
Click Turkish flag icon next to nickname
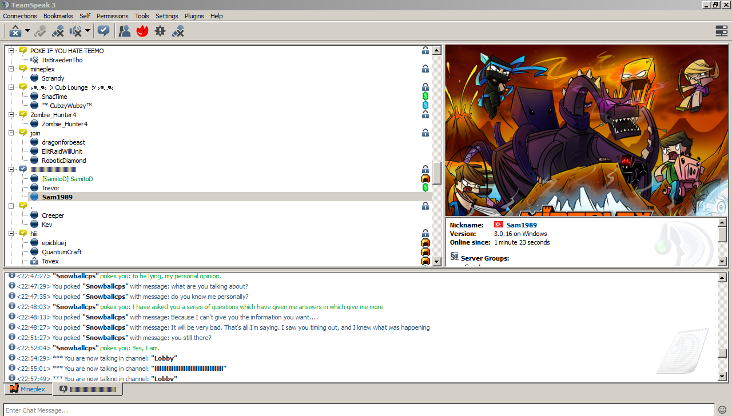(498, 225)
